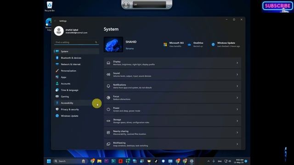Screen dimensions: 294x165
Task: Click the Microsoft 365 logo icon
Action: (165, 44)
